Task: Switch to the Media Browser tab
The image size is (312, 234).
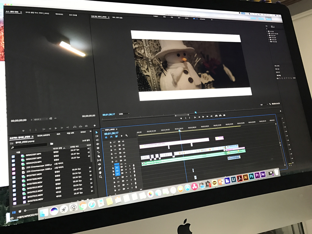Action: pos(44,136)
